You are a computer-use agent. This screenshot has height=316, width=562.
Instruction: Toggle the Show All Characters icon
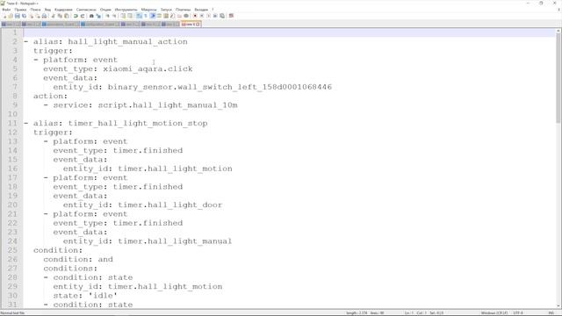pos(145,16)
